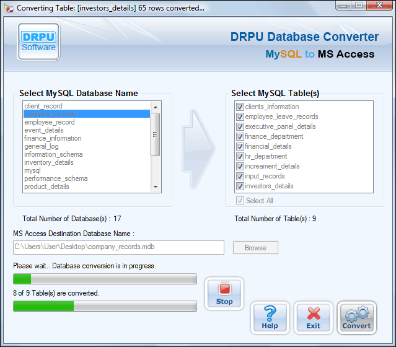
Task: Click the Browse button
Action: [x=255, y=247]
